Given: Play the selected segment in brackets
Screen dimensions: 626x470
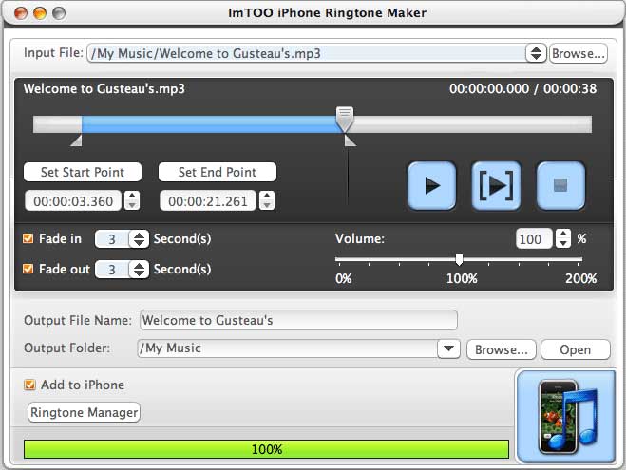Looking at the screenshot, I should pos(496,185).
